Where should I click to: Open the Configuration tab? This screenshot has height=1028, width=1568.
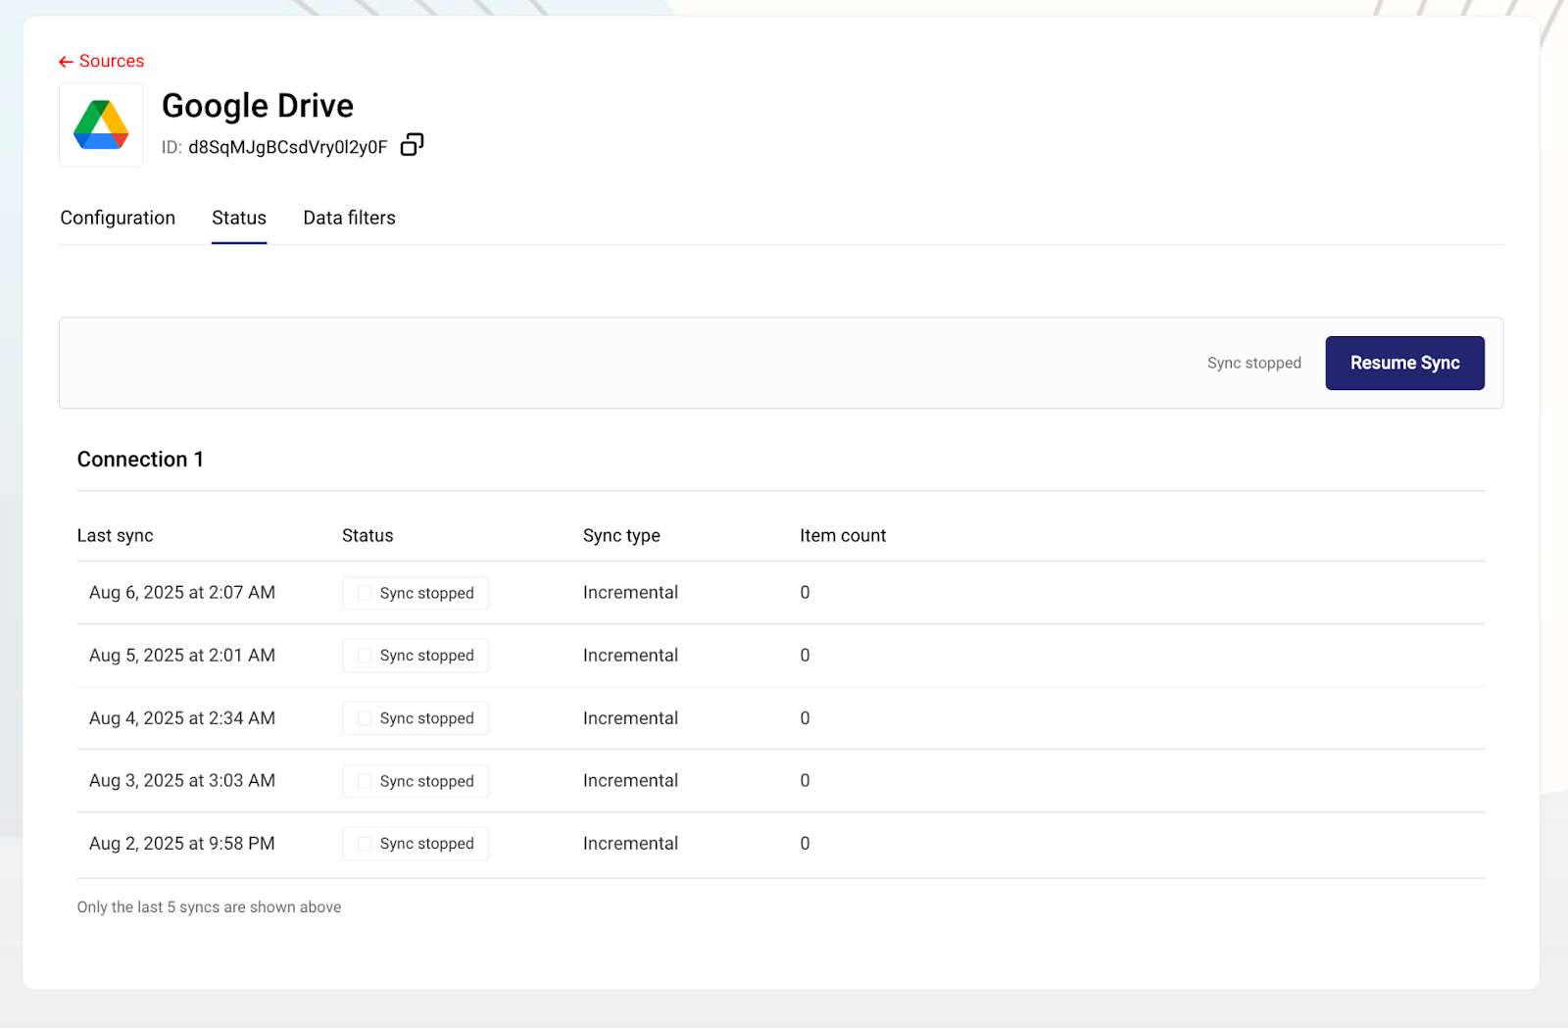tap(118, 218)
